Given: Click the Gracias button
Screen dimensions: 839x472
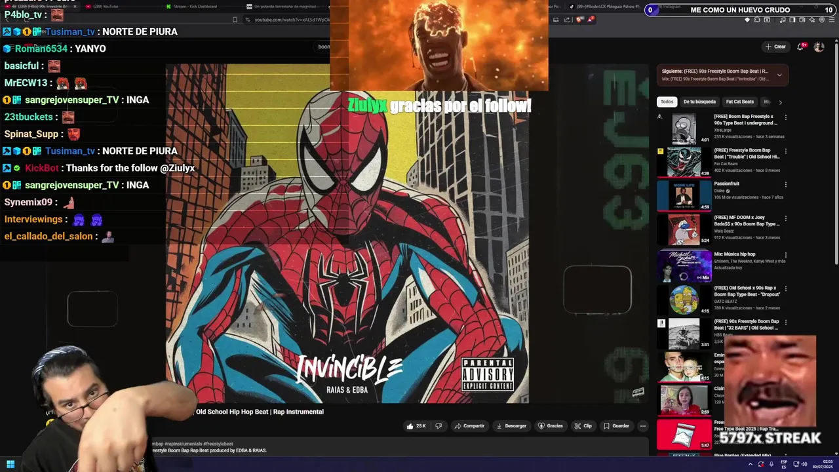Looking at the screenshot, I should 551,426.
